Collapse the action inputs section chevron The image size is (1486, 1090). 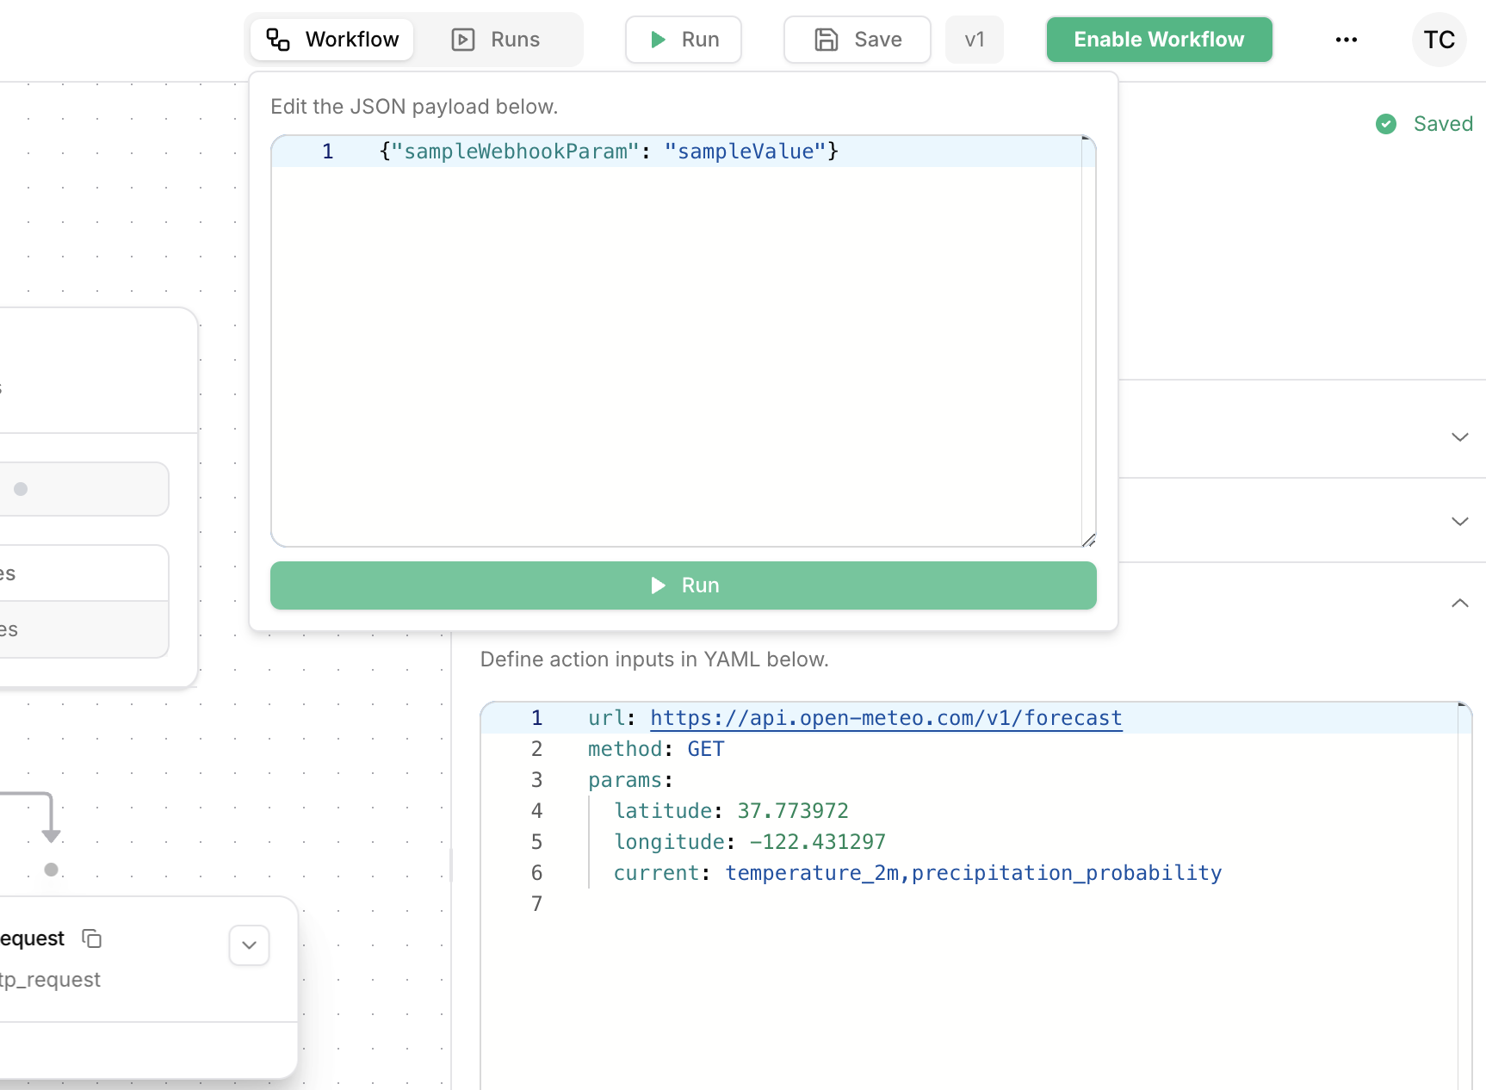1460,603
